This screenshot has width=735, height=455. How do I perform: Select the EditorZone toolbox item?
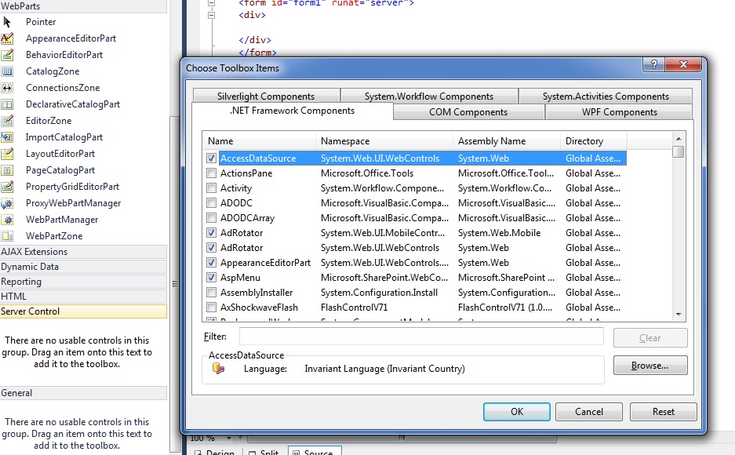tap(12, 120)
